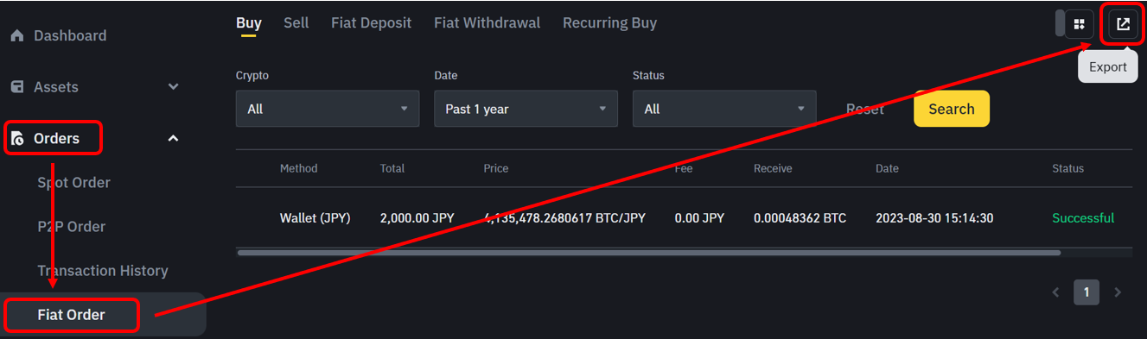The width and height of the screenshot is (1147, 339).
Task: Go to next page arrow
Action: [x=1118, y=292]
